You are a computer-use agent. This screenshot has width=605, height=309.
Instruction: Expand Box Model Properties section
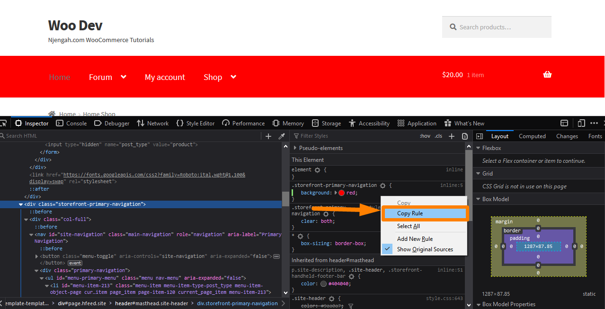(x=478, y=304)
